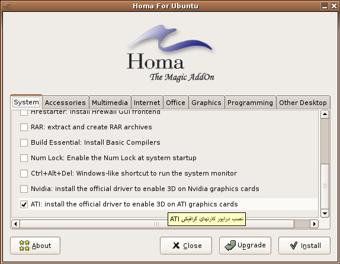Switch to the System tab
The height and width of the screenshot is (264, 340).
26,102
